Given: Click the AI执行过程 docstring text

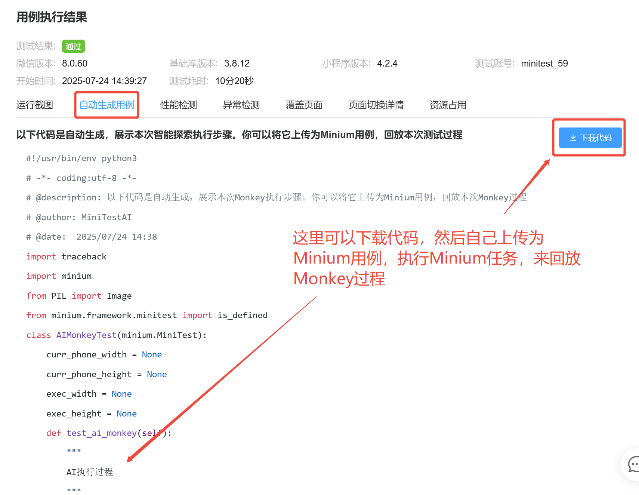Looking at the screenshot, I should pyautogui.click(x=90, y=472).
